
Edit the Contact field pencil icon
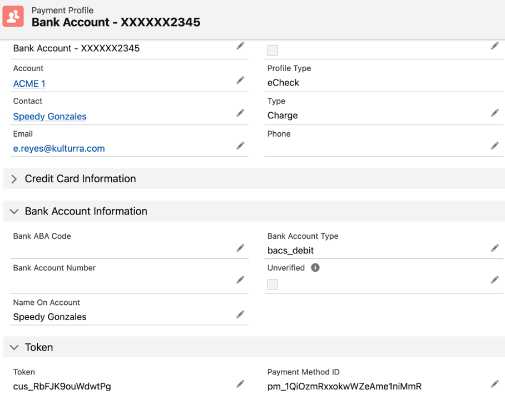click(x=240, y=113)
